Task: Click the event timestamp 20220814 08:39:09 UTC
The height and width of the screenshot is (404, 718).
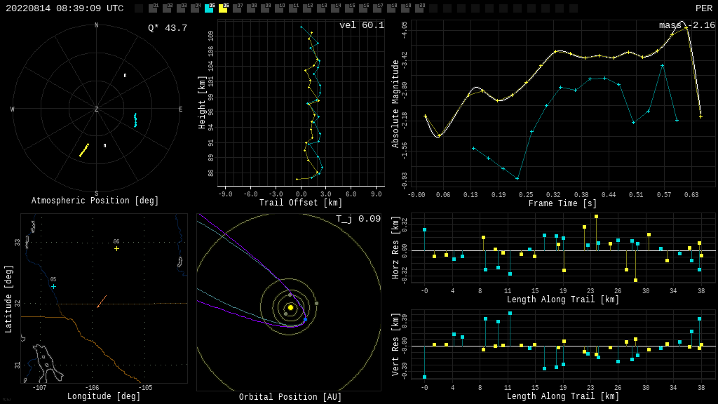Action: (65, 8)
